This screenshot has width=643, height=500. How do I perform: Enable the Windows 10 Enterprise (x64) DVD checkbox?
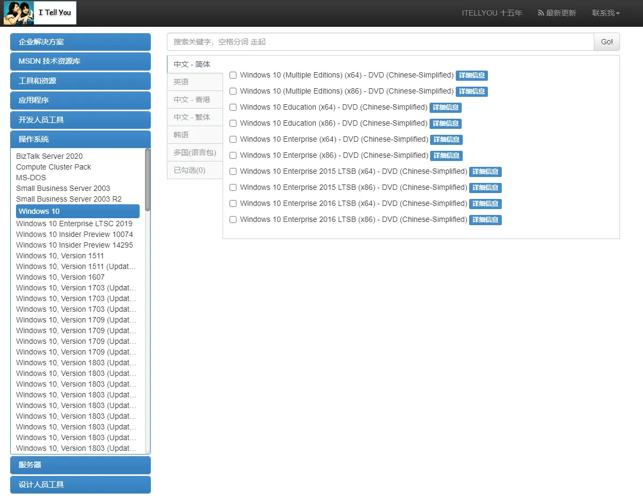[233, 140]
